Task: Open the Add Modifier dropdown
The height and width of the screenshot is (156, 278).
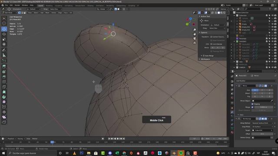Action: [x=256, y=81]
